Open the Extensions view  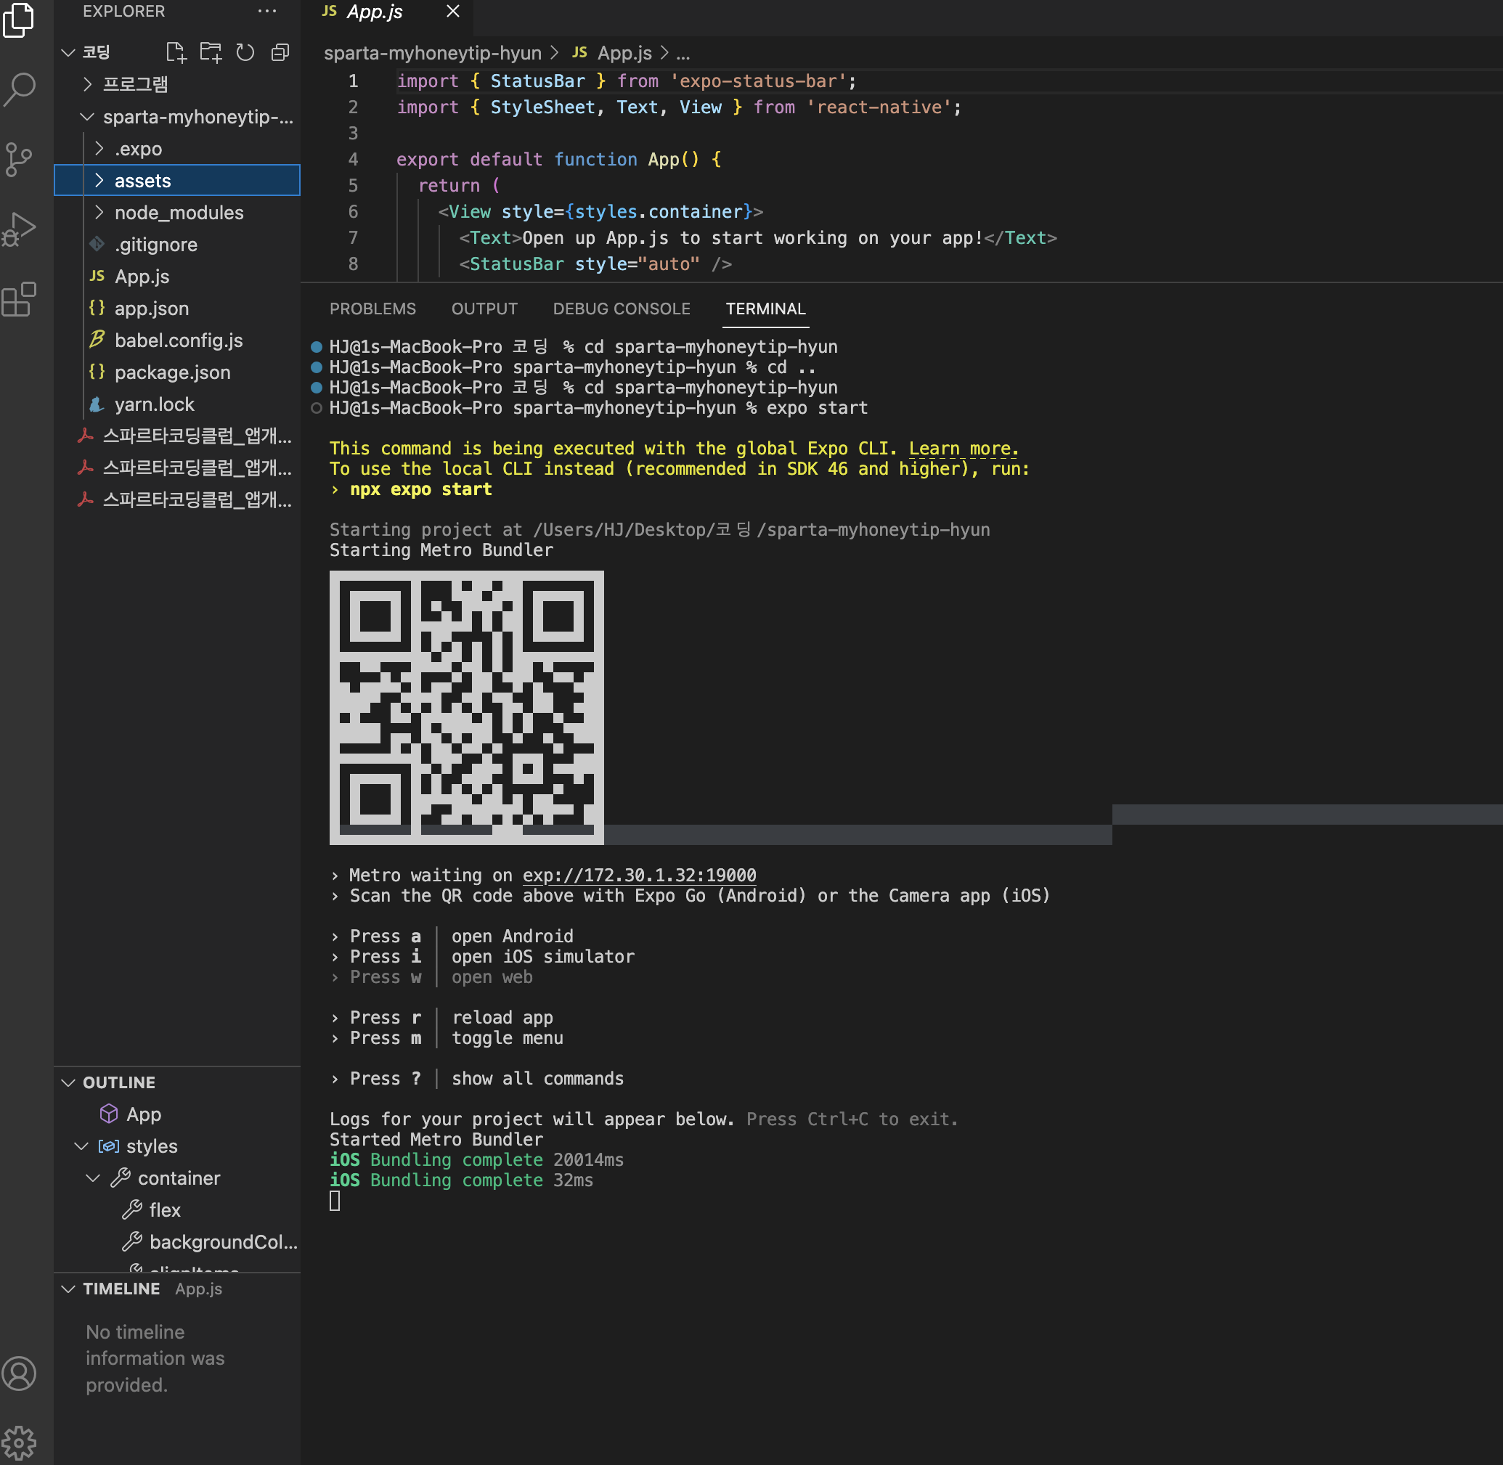pyautogui.click(x=19, y=298)
